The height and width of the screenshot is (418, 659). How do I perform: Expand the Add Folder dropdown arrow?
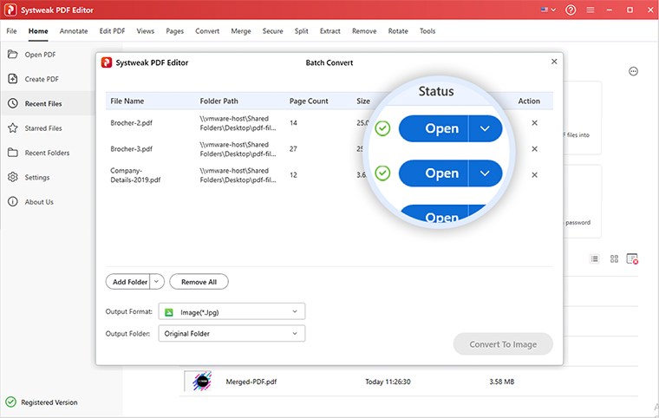point(157,282)
